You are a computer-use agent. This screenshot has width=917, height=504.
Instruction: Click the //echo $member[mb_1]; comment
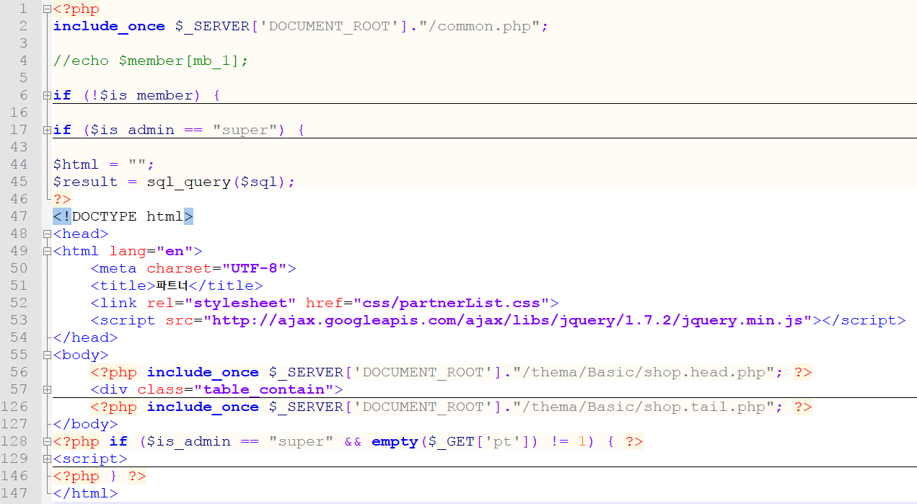coord(151,61)
